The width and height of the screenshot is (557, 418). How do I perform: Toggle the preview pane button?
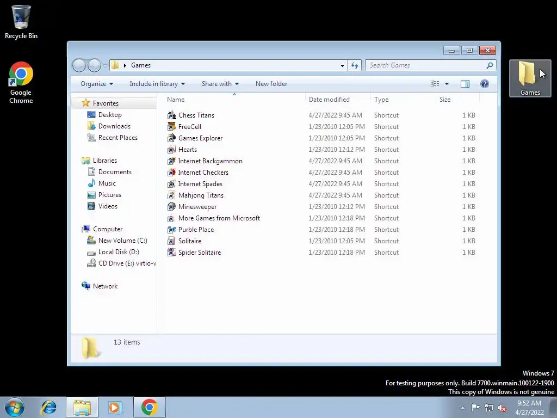pyautogui.click(x=465, y=83)
